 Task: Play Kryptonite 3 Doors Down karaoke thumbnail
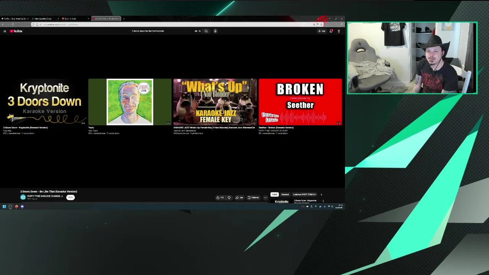pyautogui.click(x=44, y=102)
